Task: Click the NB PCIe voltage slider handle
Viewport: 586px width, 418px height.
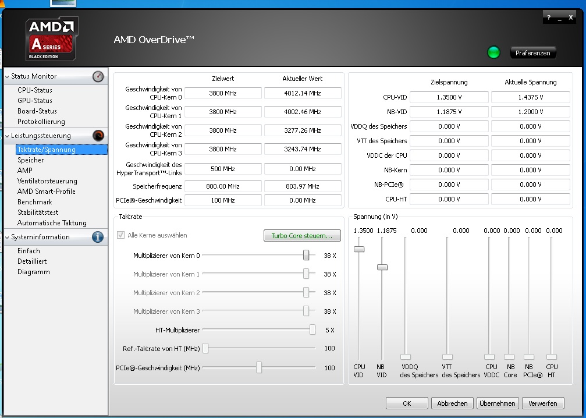Action: tap(529, 357)
